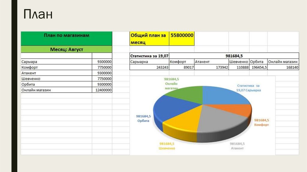Click 'Онлайн магазин' in the plan table
The width and height of the screenshot is (307, 172).
pos(36,90)
